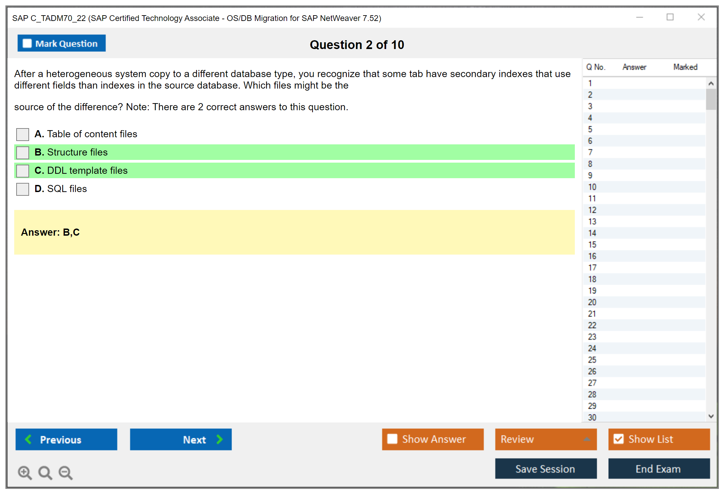
Task: Expand the Review dropdown menu
Action: coord(587,439)
